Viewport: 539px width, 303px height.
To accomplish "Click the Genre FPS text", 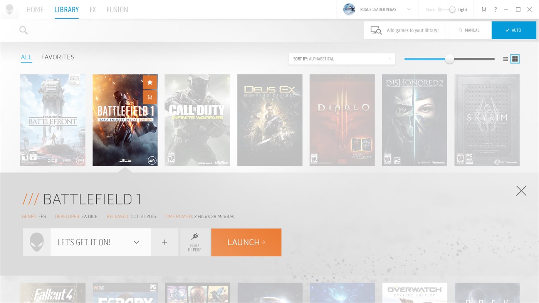I will (34, 216).
